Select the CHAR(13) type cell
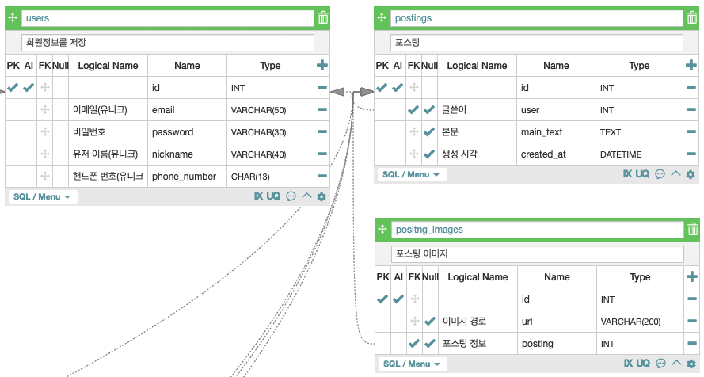 [x=271, y=177]
